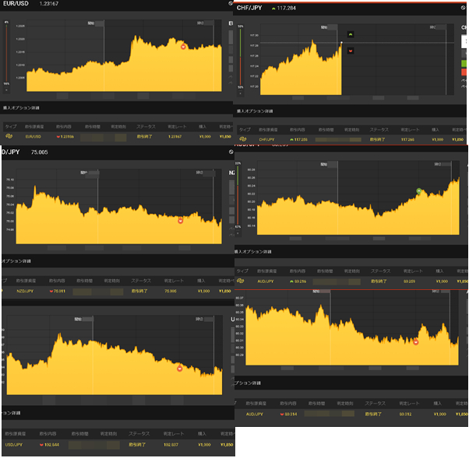Click the option type icon in EUR/USD row
This screenshot has width=469, height=458.
[9, 137]
